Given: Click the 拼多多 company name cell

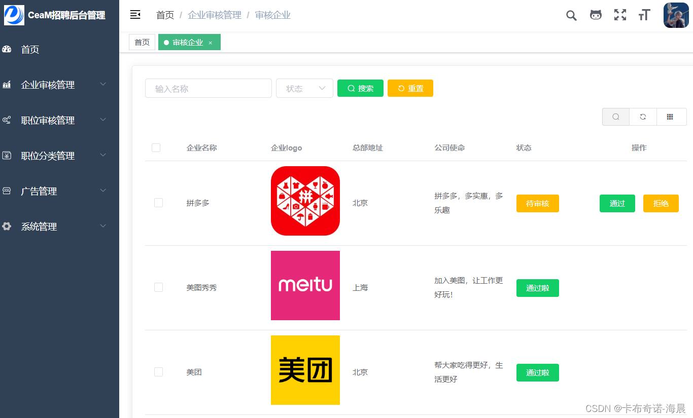Looking at the screenshot, I should pyautogui.click(x=198, y=203).
